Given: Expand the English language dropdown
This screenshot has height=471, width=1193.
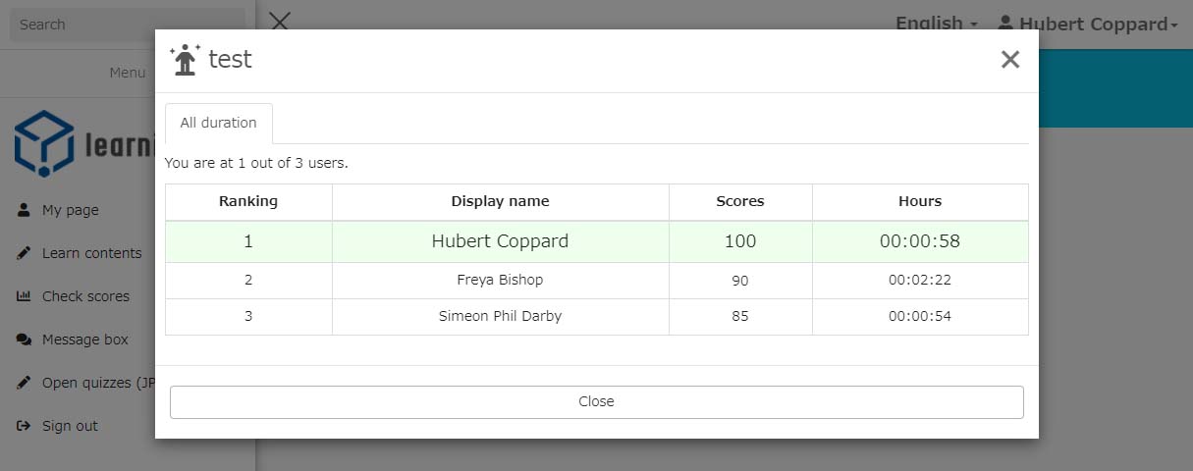Looking at the screenshot, I should click(936, 24).
